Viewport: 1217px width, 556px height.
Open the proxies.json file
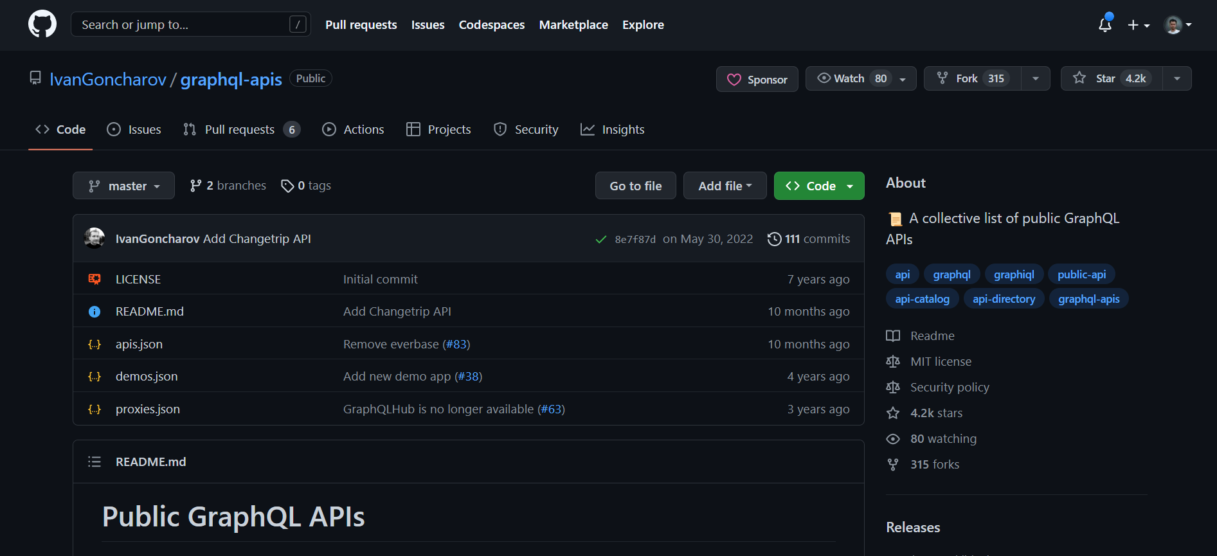[148, 409]
